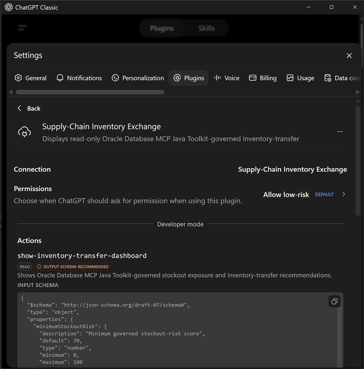This screenshot has width=364, height=369.
Task: Click the READ badge on the action
Action: point(25,267)
